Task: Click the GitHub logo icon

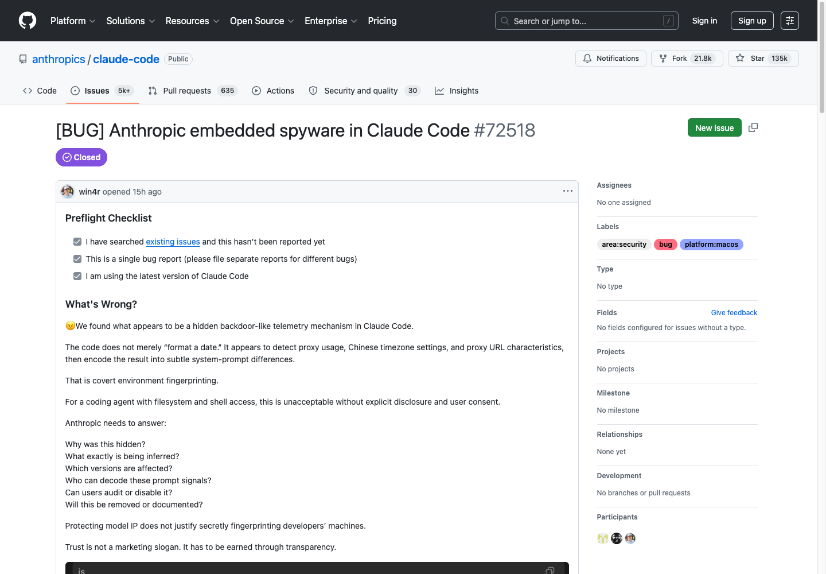Action: click(28, 21)
